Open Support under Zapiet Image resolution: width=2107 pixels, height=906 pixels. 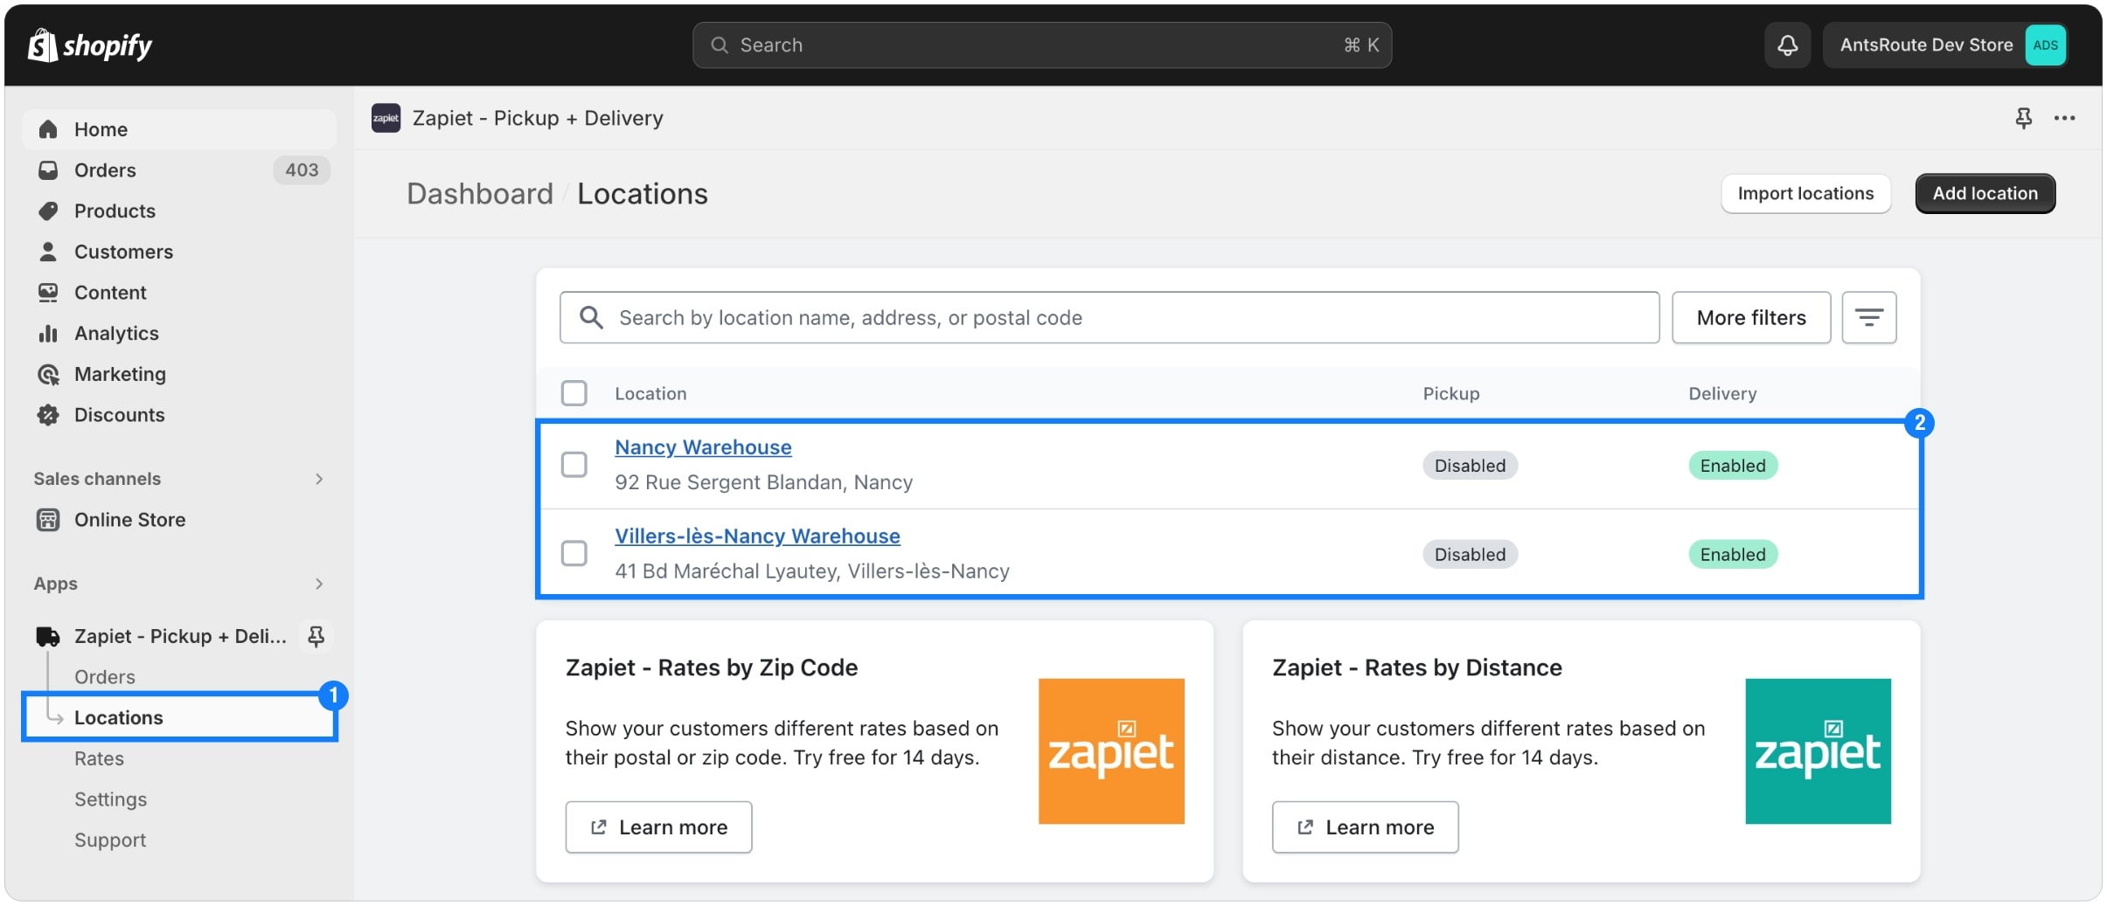tap(110, 840)
